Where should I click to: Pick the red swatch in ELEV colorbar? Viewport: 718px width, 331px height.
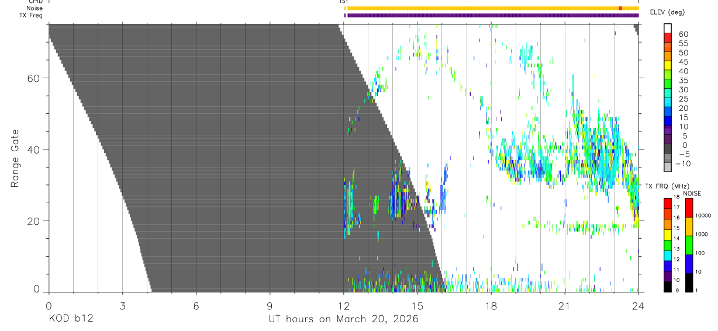pyautogui.click(x=668, y=37)
